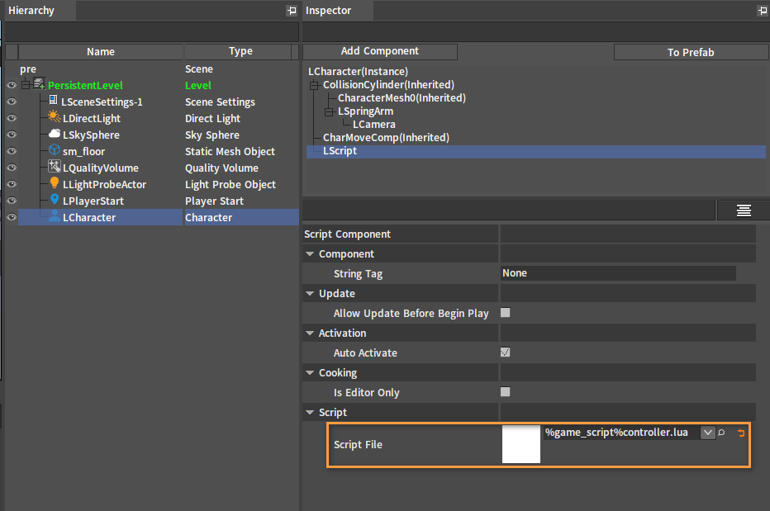Image resolution: width=770 pixels, height=511 pixels.
Task: Select LCharacter(Instance) root node
Action: 358,72
